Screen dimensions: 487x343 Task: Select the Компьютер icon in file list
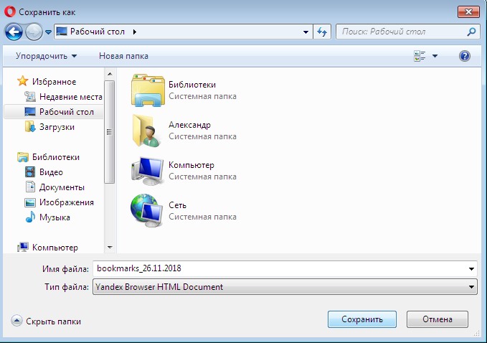tap(147, 171)
